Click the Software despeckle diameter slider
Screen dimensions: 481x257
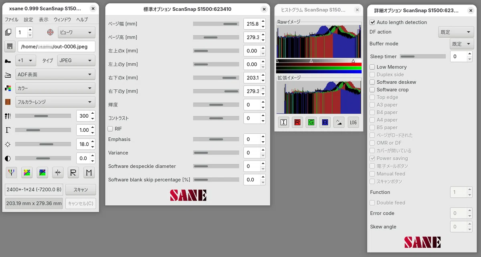[216, 166]
